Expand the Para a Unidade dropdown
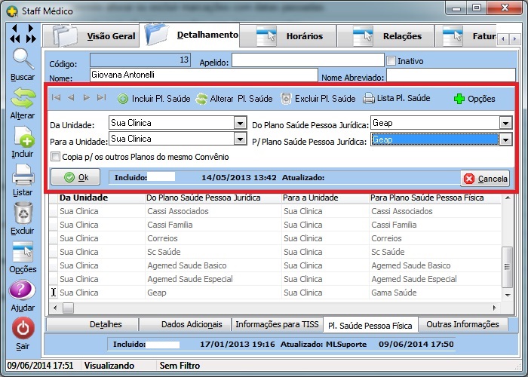The width and height of the screenshot is (528, 377). point(240,139)
